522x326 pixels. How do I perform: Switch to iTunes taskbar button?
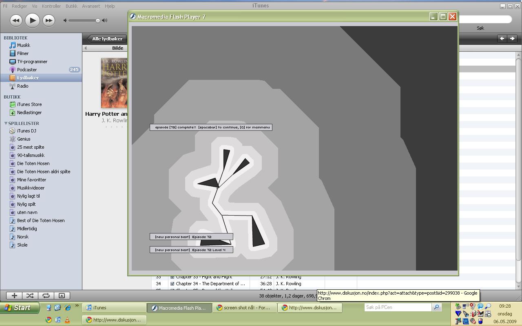(x=114, y=308)
